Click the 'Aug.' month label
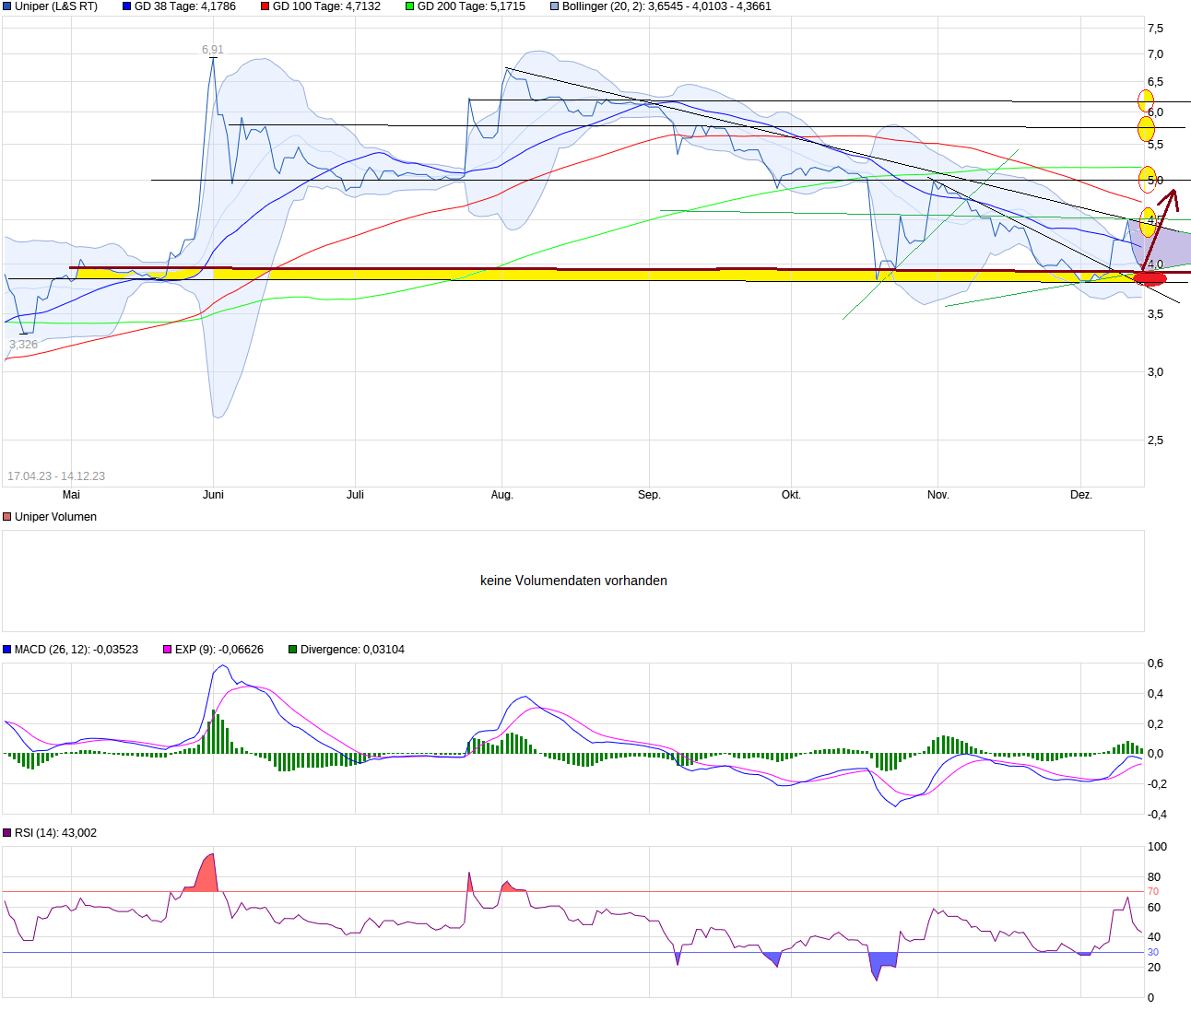 coord(501,495)
